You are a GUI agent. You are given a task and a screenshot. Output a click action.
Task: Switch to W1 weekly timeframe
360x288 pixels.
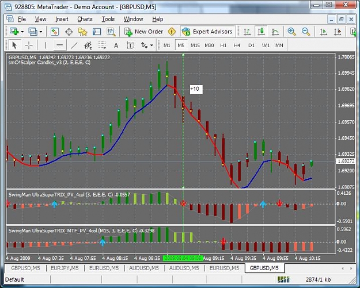click(x=266, y=45)
